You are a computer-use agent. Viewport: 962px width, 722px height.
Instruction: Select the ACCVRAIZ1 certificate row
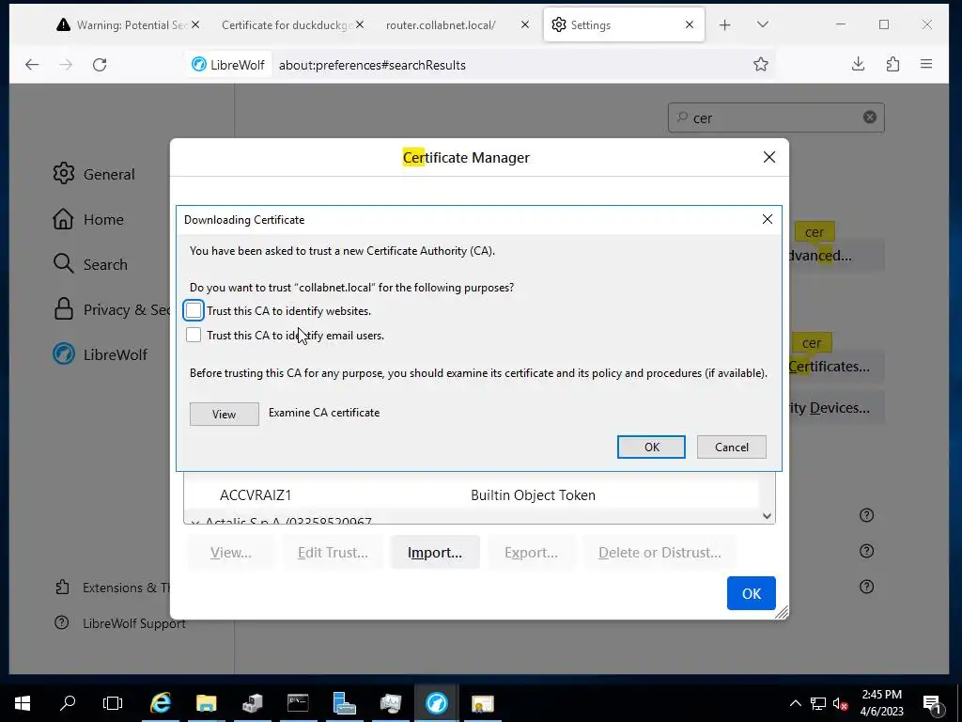pyautogui.click(x=472, y=494)
